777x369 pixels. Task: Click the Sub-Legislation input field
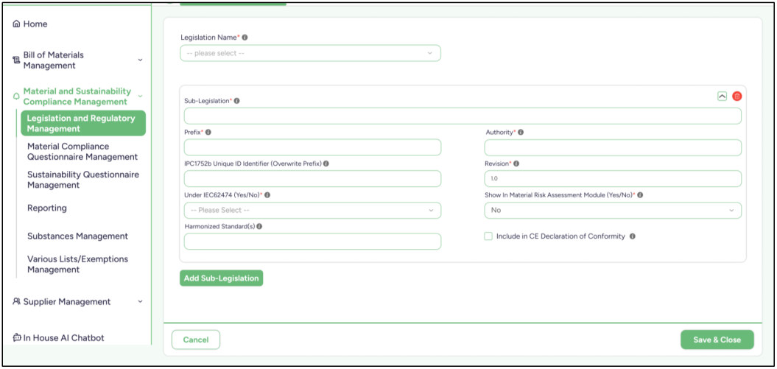click(463, 116)
